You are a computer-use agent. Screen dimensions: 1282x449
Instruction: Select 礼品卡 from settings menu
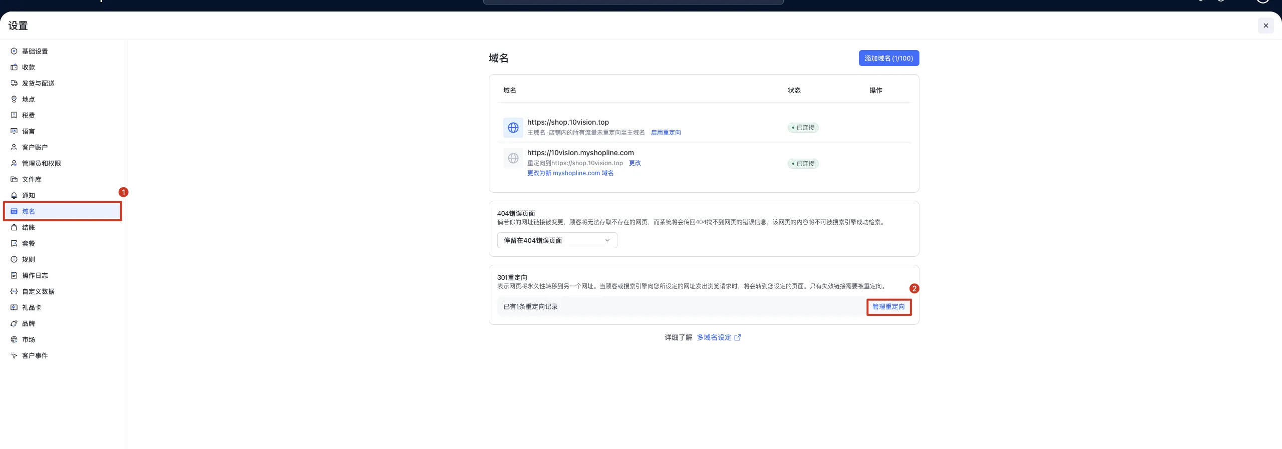[32, 307]
